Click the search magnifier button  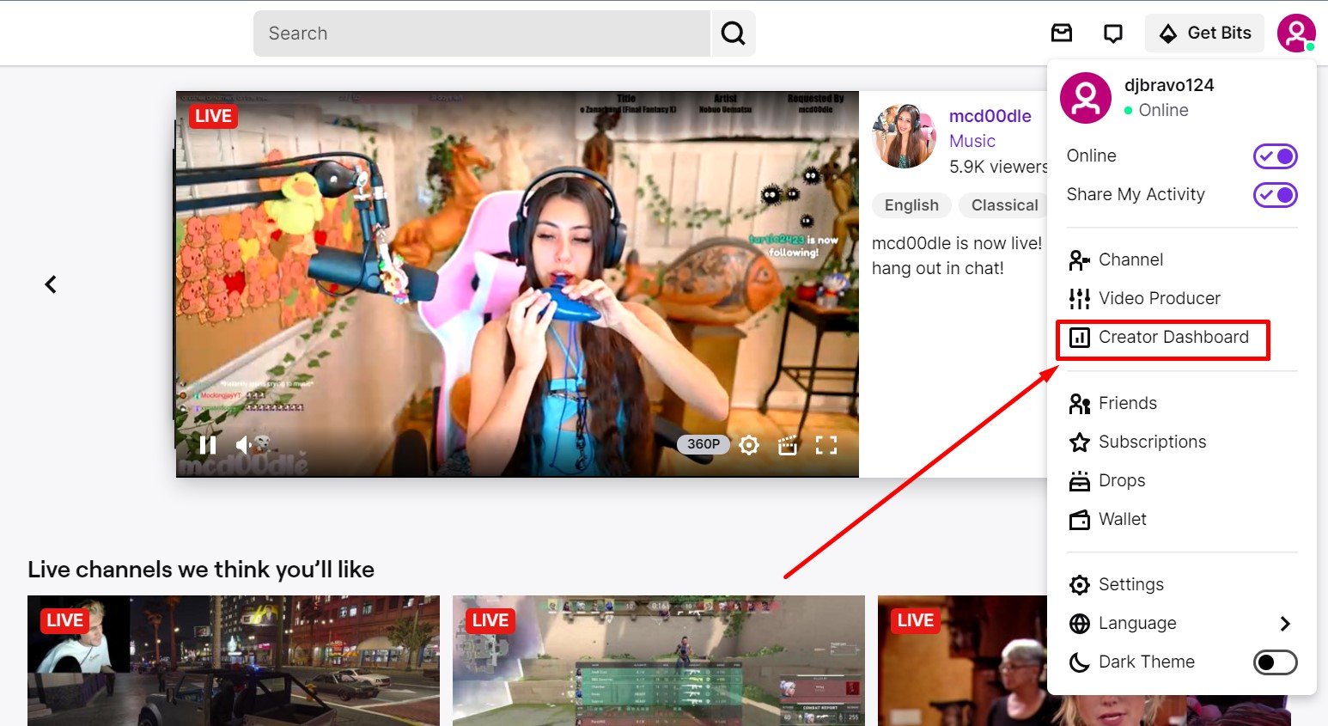tap(734, 34)
